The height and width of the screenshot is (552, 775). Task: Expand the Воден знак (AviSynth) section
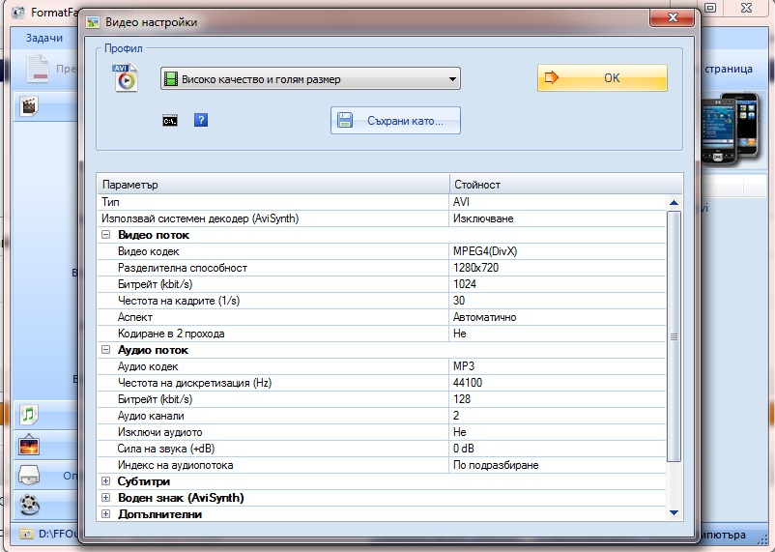click(106, 498)
